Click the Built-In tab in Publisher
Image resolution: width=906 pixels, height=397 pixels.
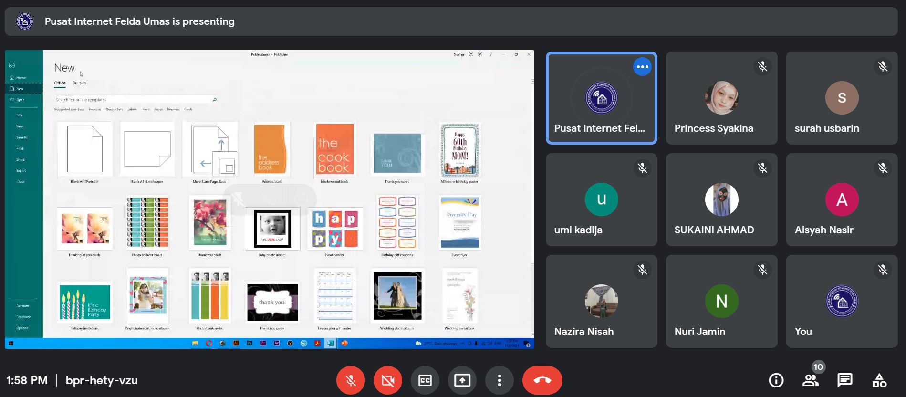pos(79,83)
